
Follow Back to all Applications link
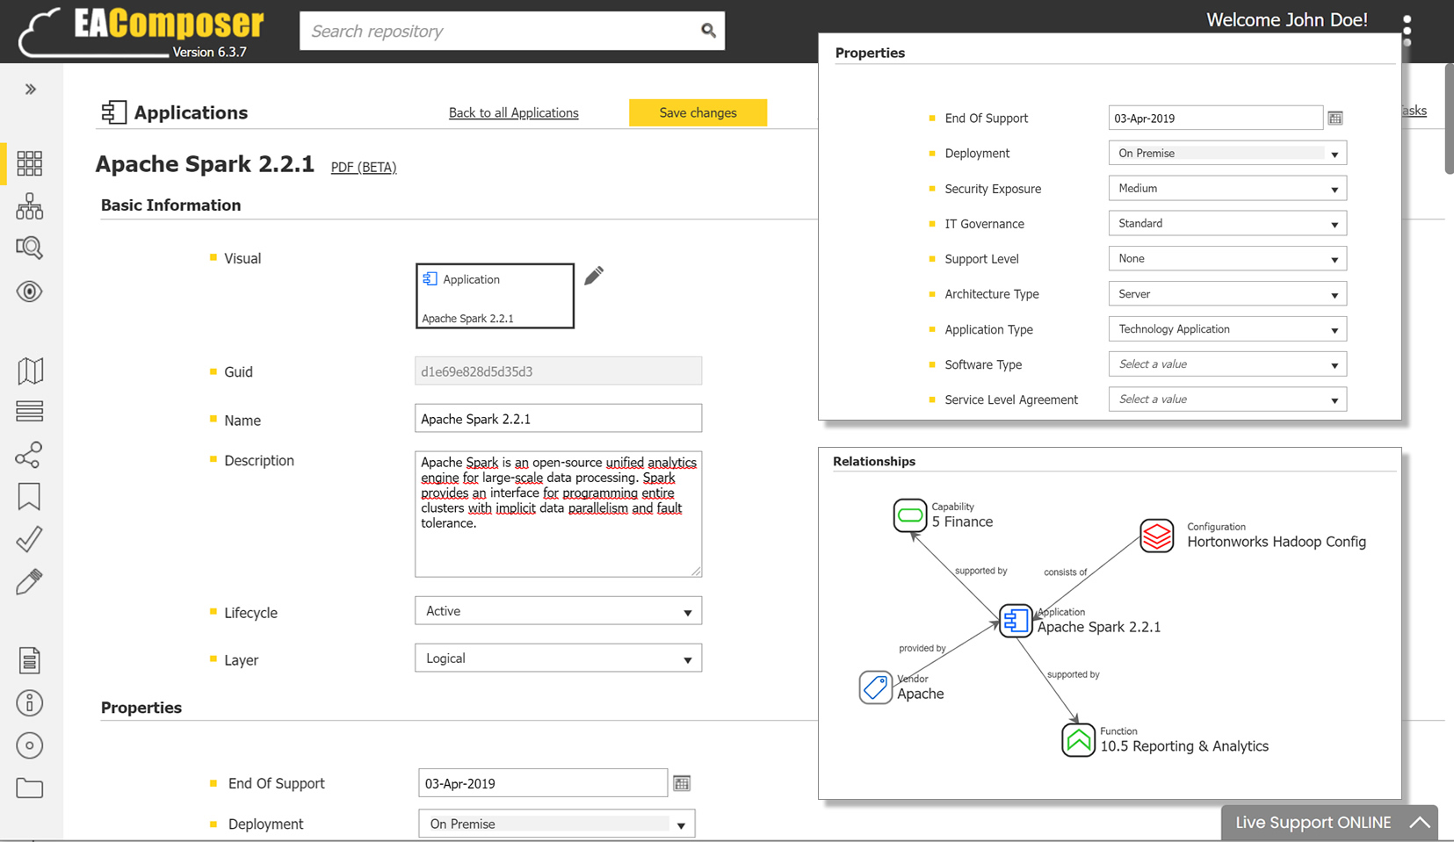pos(513,112)
